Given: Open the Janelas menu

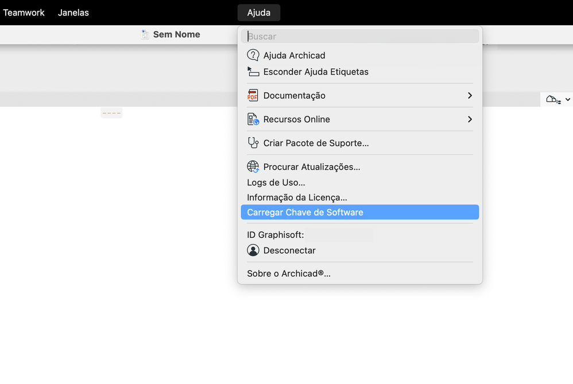Looking at the screenshot, I should coord(73,13).
